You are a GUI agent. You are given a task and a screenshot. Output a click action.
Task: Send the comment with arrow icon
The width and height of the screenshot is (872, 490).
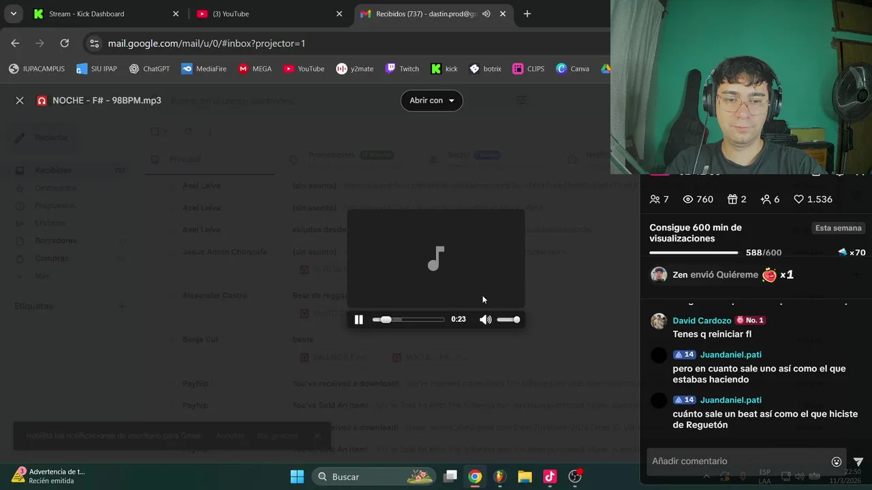(x=858, y=461)
